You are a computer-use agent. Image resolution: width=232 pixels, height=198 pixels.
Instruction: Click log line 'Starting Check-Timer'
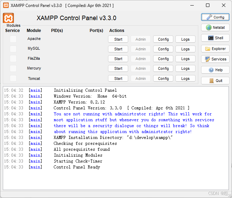78,161
